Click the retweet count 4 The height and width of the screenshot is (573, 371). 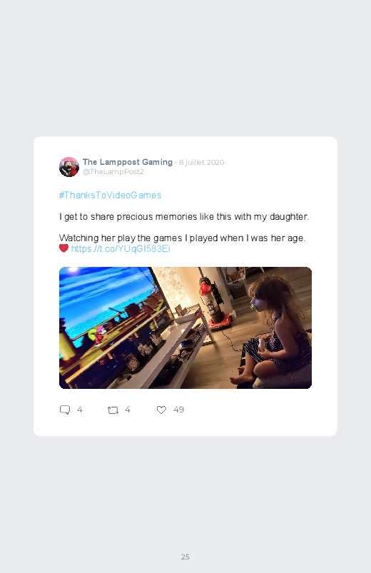tap(128, 410)
